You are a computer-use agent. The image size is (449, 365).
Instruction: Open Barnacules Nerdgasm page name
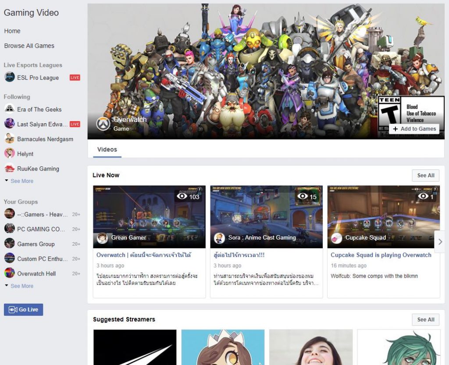pyautogui.click(x=45, y=139)
